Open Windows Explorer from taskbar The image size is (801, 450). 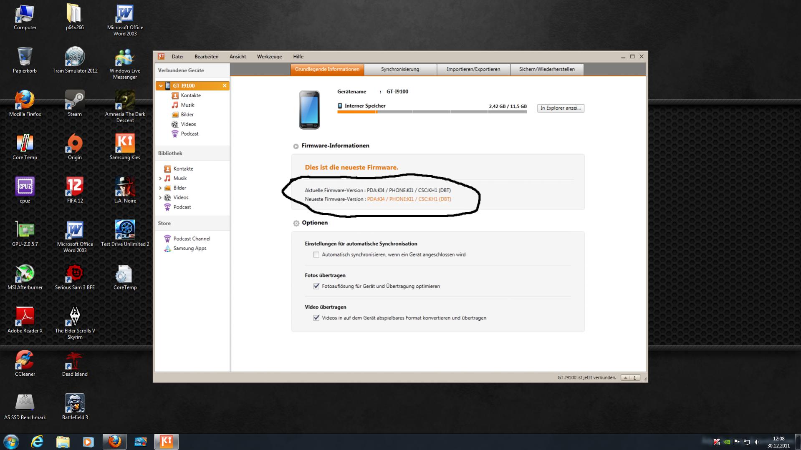(x=63, y=442)
